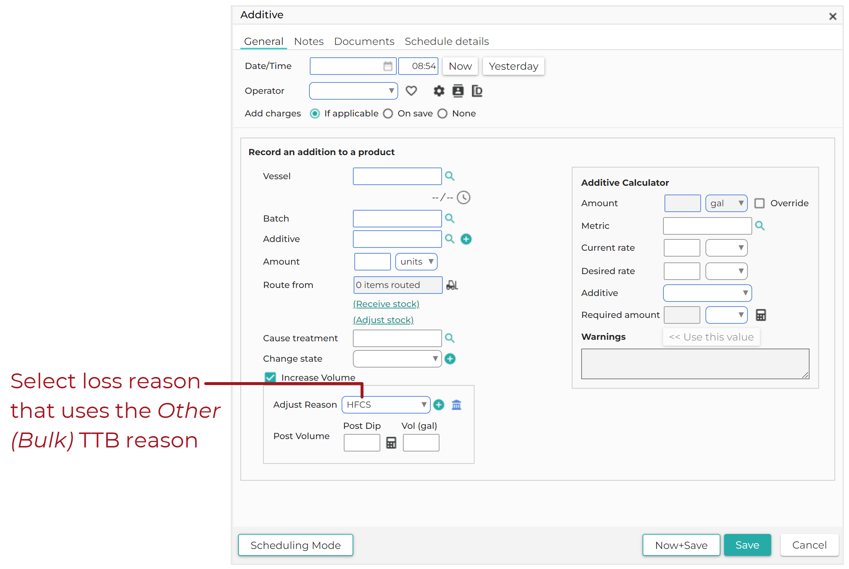The height and width of the screenshot is (569, 849).
Task: Open the Schedule details tab
Action: point(446,42)
